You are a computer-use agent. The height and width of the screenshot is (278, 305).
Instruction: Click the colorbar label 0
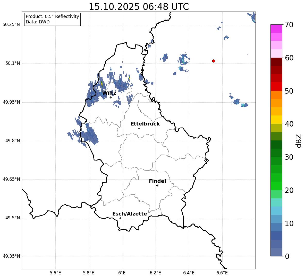pos(287,256)
